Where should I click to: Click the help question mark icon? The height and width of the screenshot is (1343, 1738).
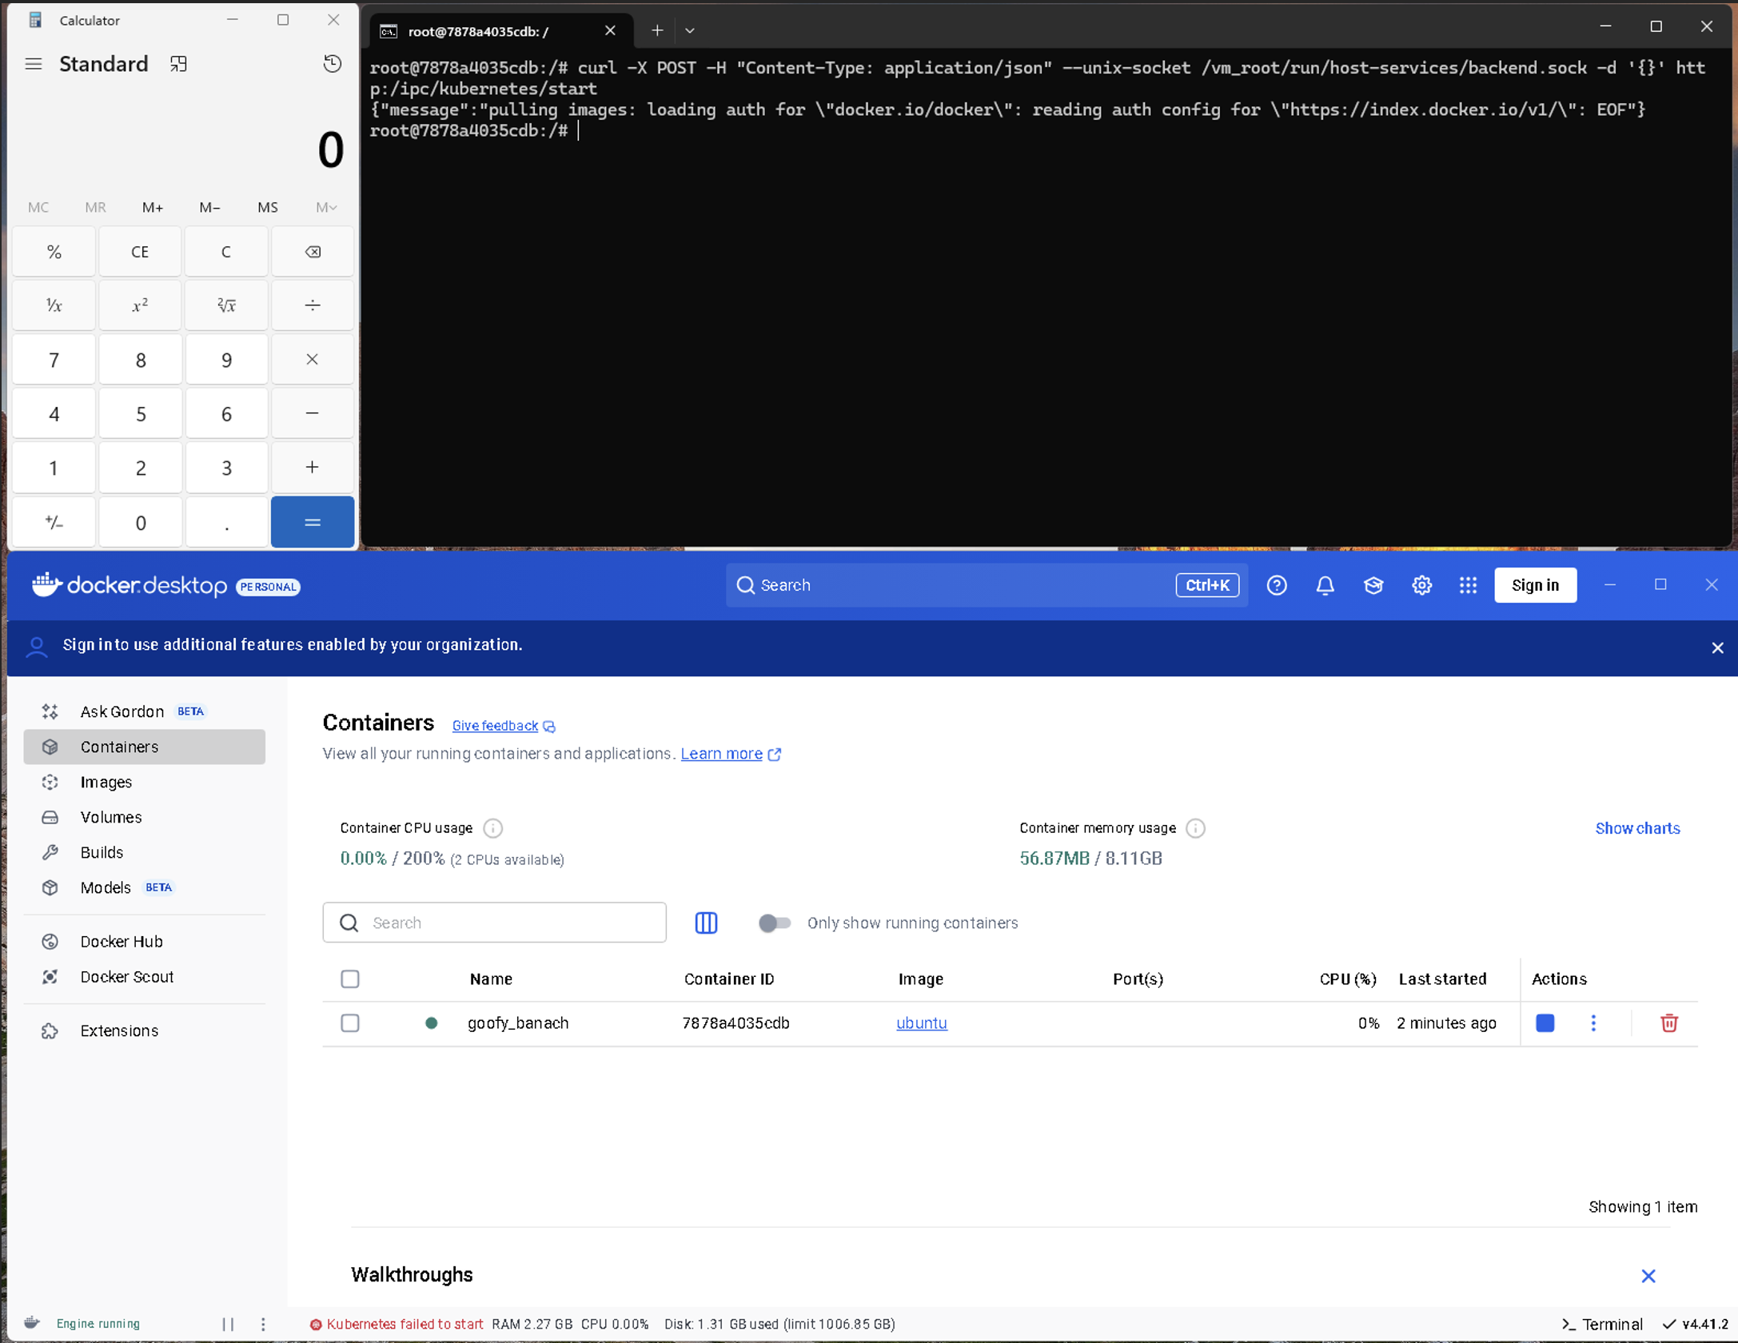[1276, 585]
